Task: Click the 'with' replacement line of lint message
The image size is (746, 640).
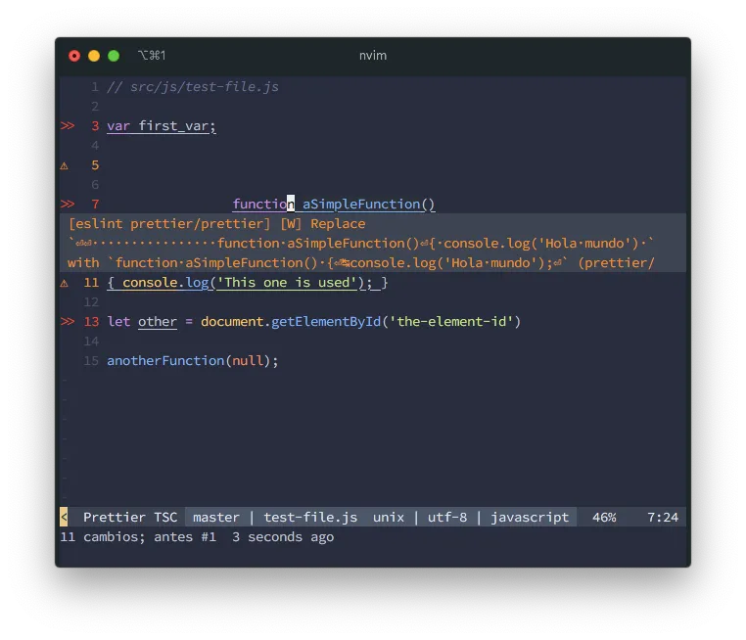Action: click(360, 263)
